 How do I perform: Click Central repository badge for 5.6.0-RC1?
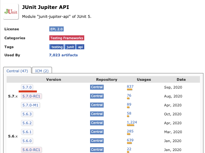[x=97, y=150]
